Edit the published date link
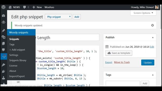162x91 pixels. click(x=152, y=47)
